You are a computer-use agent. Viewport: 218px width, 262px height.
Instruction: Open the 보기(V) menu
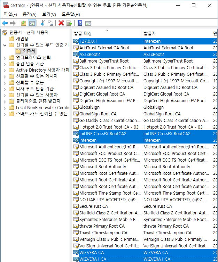tap(49, 14)
